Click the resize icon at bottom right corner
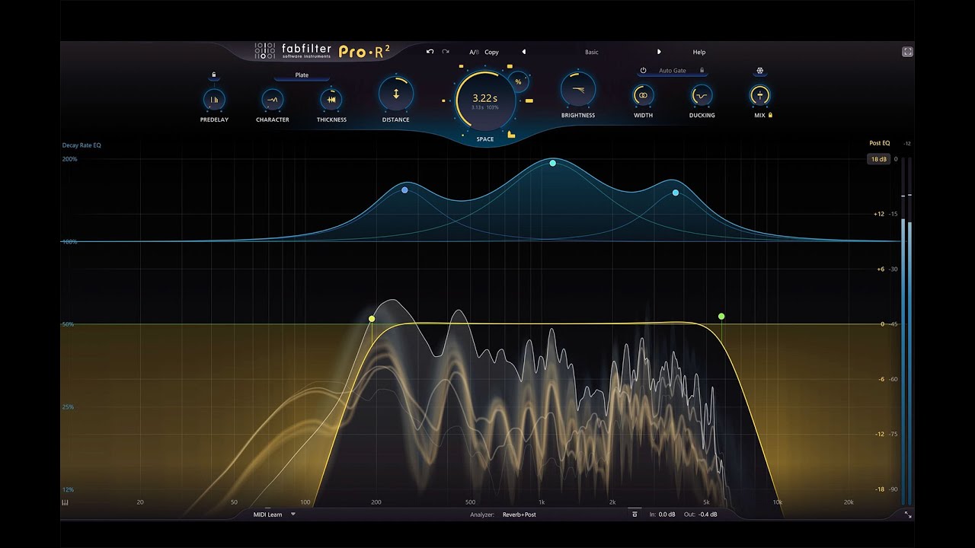 [907, 515]
